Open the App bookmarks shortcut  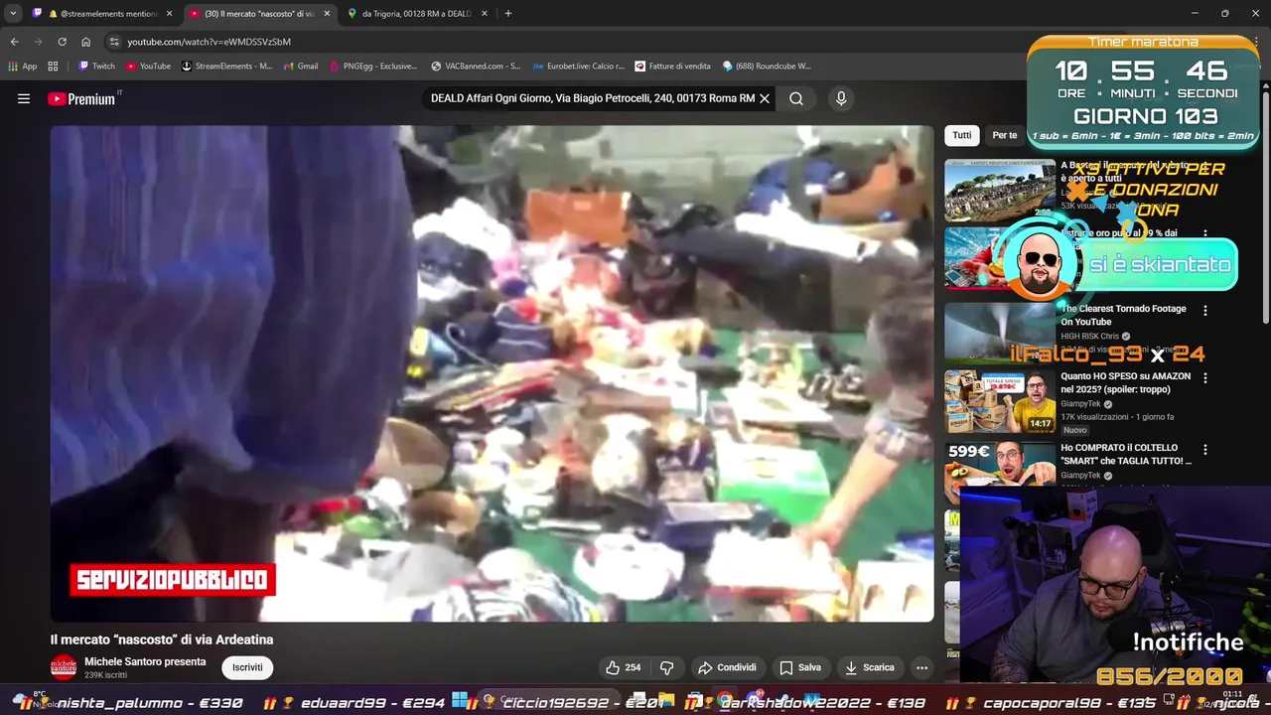(22, 67)
